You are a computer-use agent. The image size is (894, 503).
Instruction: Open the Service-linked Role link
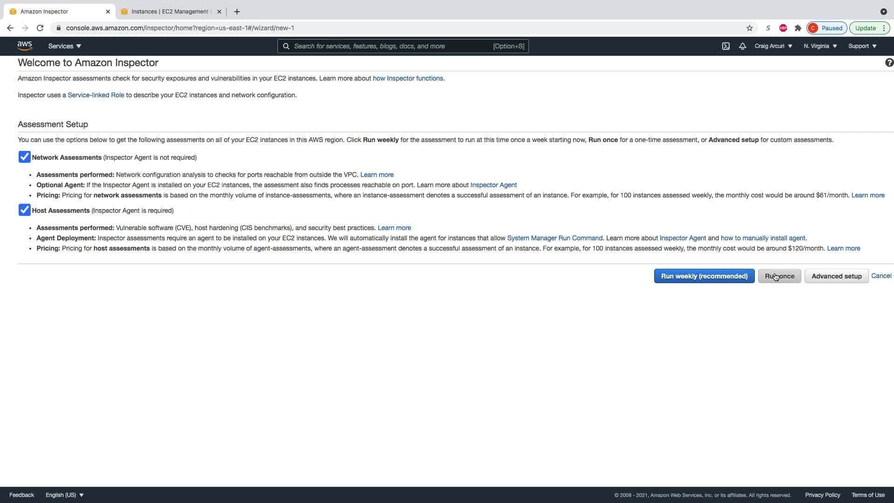[96, 95]
